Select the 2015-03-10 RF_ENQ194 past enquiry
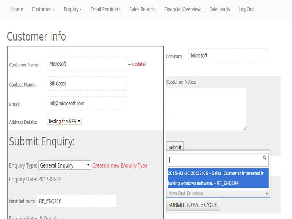This screenshot has width=292, height=219. 218,178
